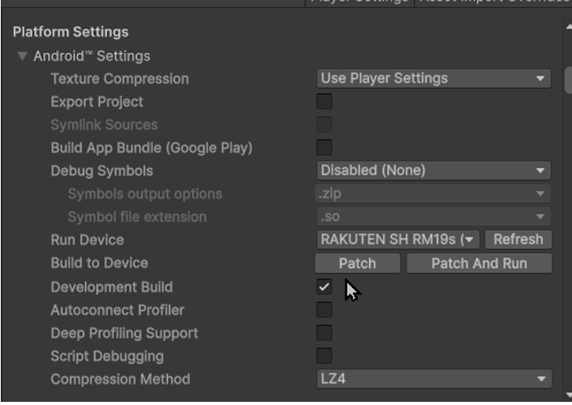This screenshot has width=572, height=405.
Task: Enable the Script Debugging checkbox
Action: pos(324,356)
